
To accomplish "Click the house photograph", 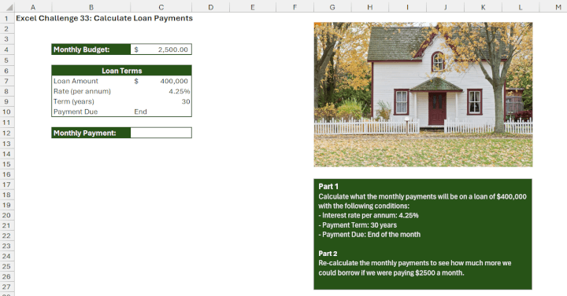I will pyautogui.click(x=423, y=94).
